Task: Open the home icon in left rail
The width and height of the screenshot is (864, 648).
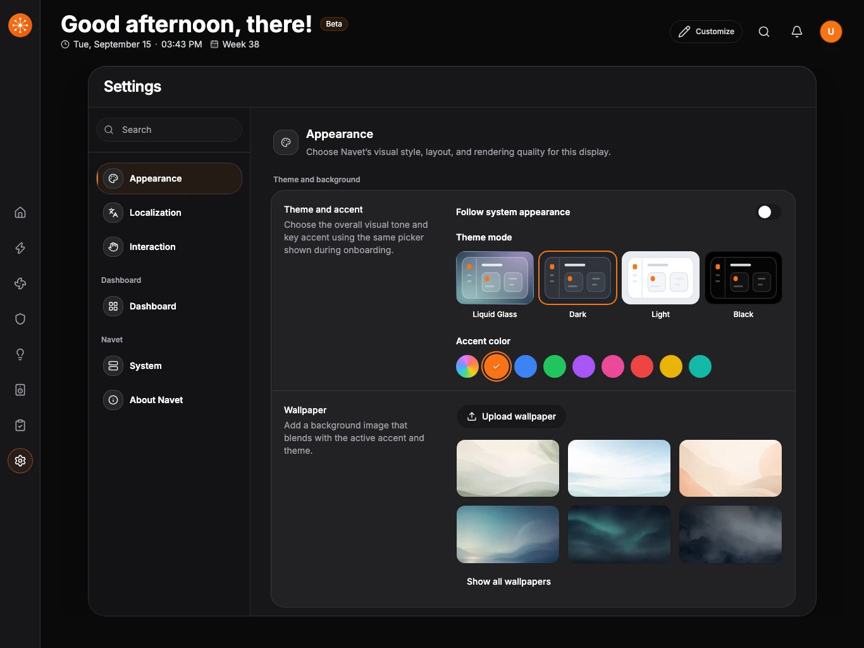Action: click(20, 213)
